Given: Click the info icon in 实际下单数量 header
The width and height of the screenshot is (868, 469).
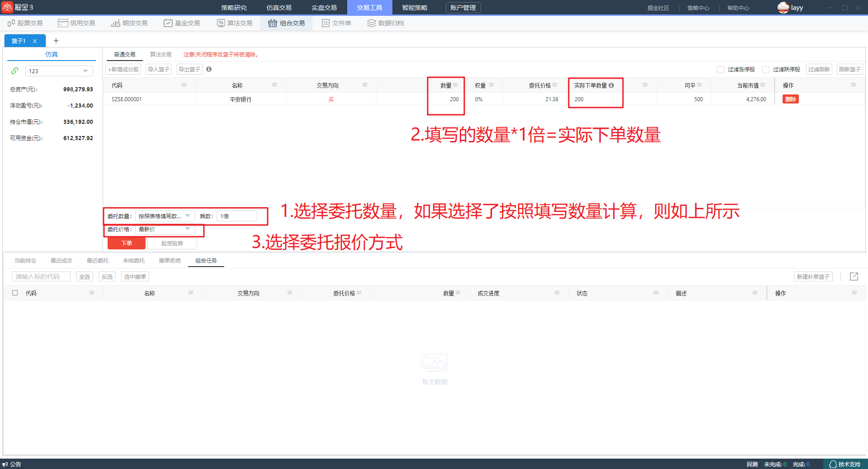Looking at the screenshot, I should click(611, 85).
